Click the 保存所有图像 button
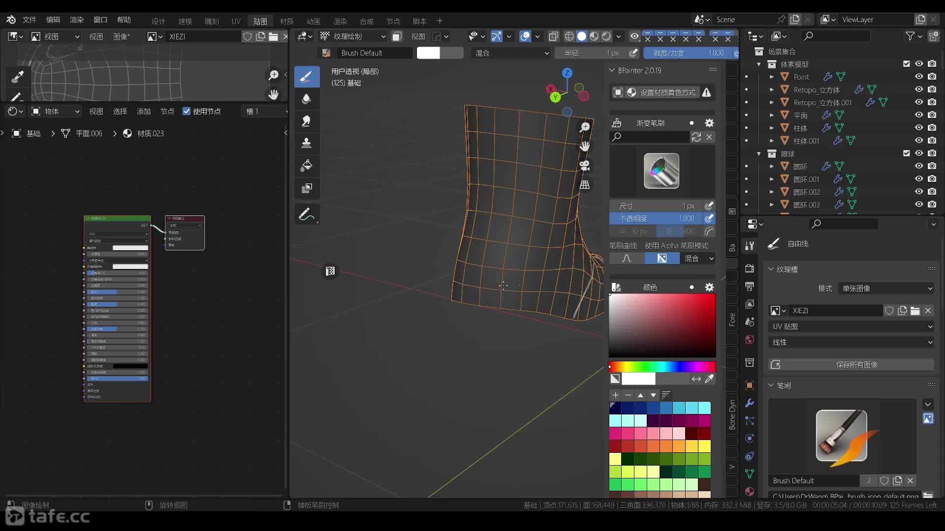 pos(851,365)
